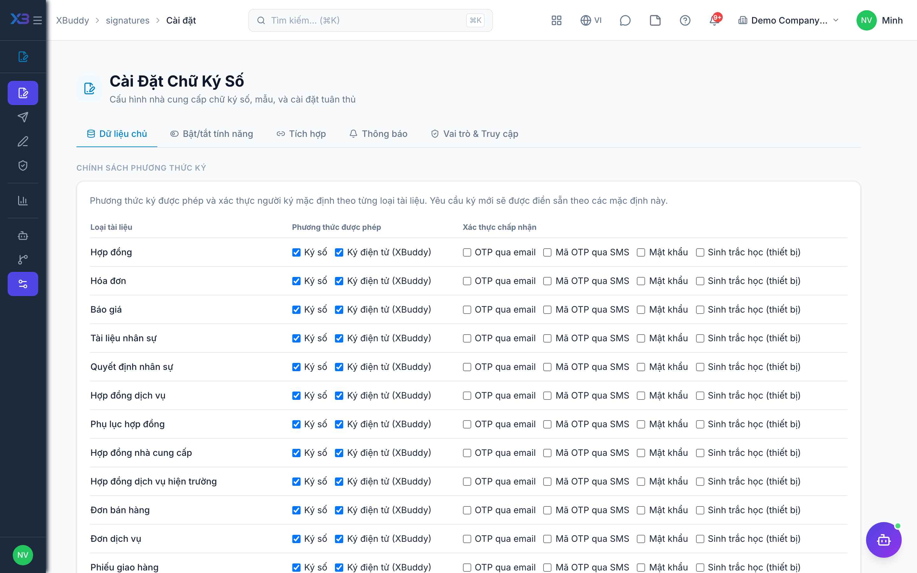Click the Hợp đồng nhà cung cấp row label
Screen dimensions: 917x573
click(x=141, y=453)
